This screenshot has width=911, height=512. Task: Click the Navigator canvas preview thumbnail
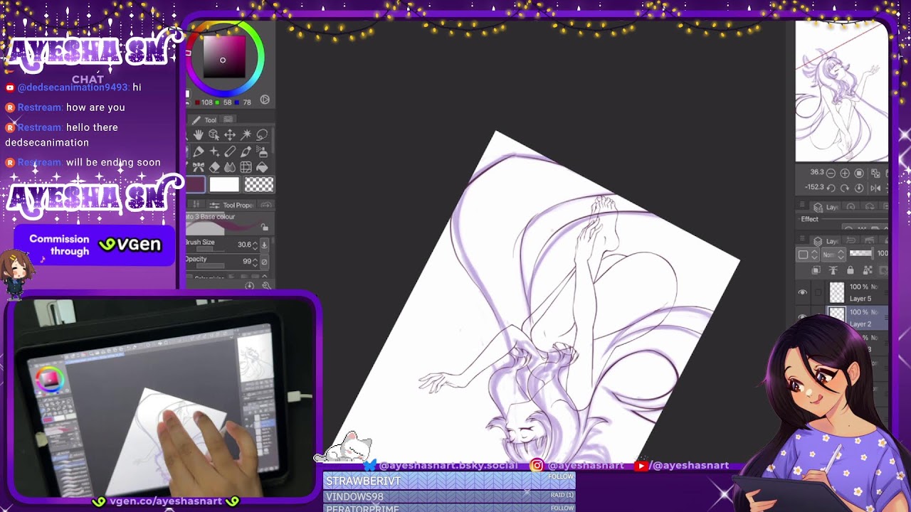click(x=841, y=91)
